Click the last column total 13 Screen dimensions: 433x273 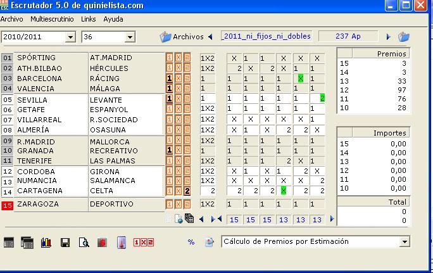317,220
